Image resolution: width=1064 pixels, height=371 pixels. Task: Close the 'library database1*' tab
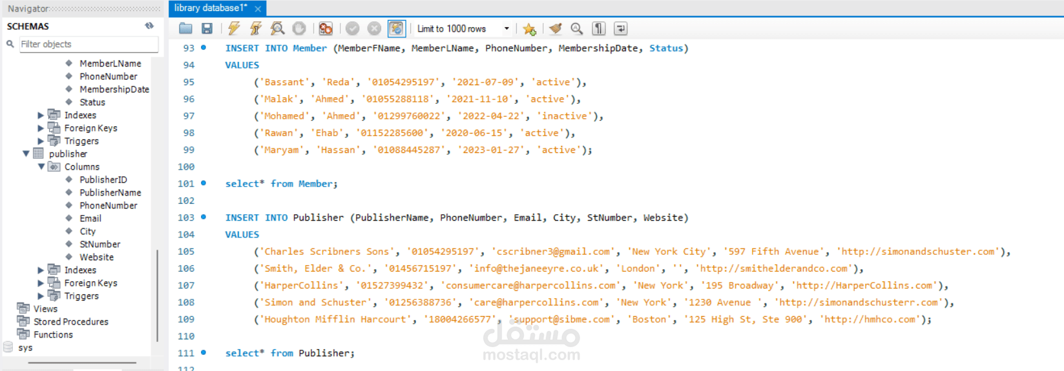pyautogui.click(x=258, y=8)
